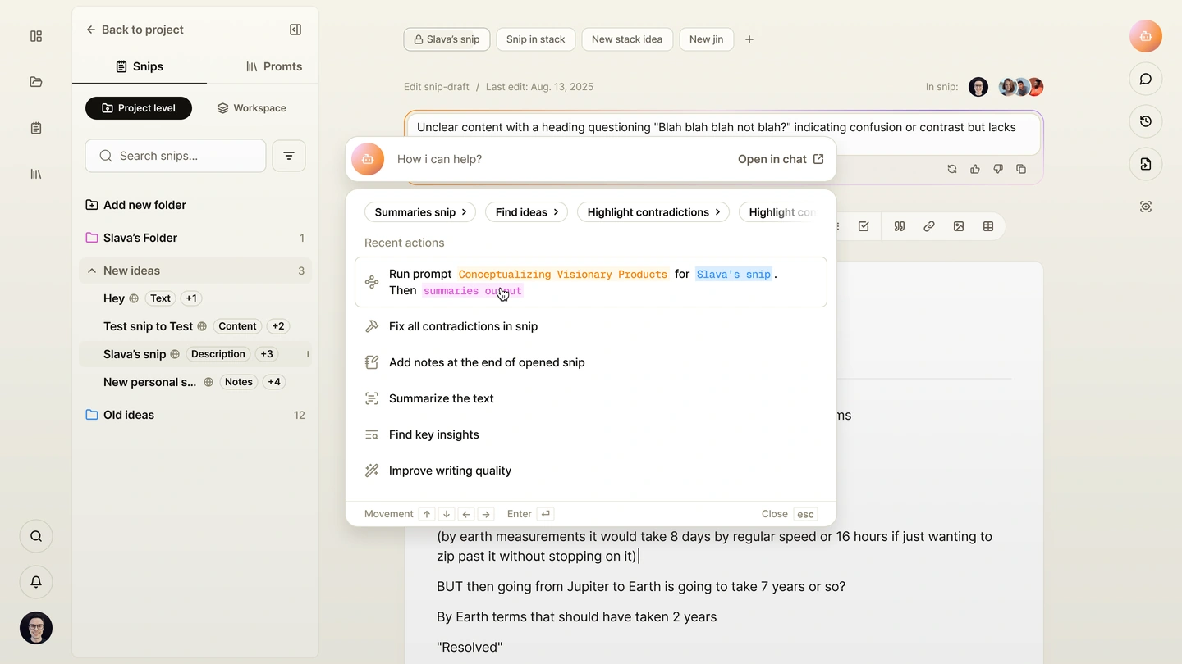Expand the Old ideas folder

(195, 415)
